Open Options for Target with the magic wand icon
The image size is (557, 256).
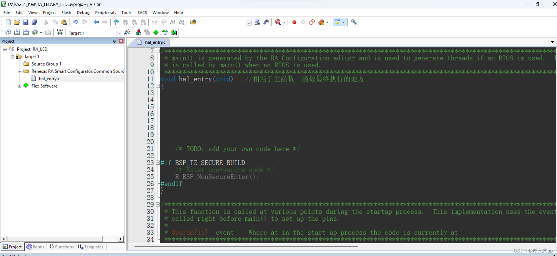tap(127, 32)
